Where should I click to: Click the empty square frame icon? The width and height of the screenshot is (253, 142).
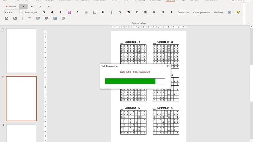coord(95,12)
